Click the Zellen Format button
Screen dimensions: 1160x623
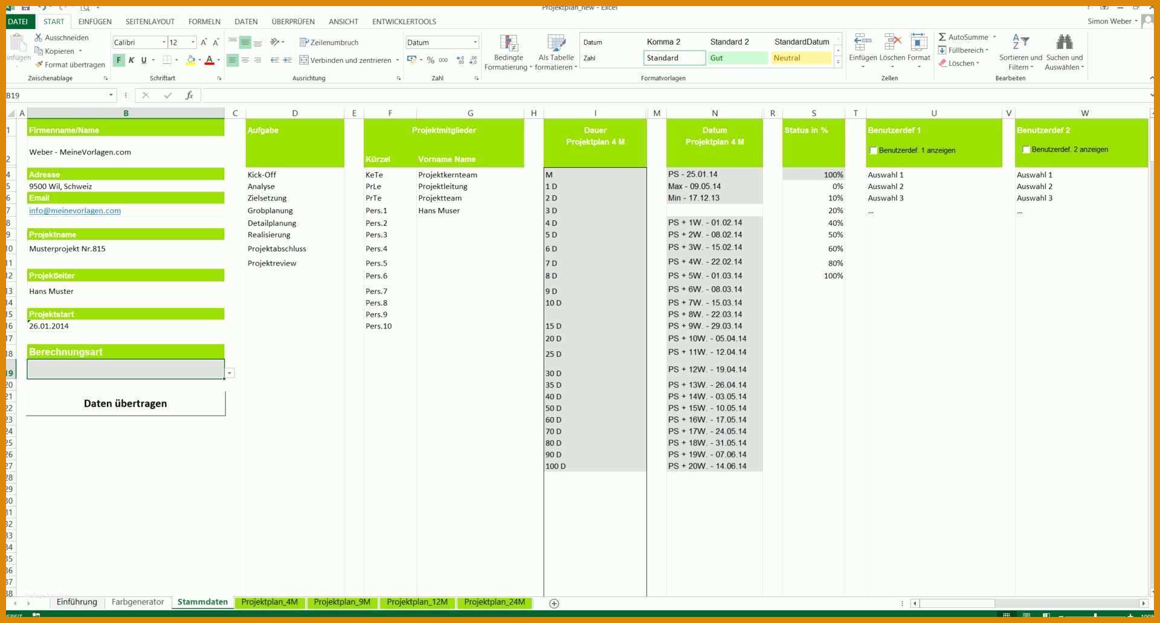[x=919, y=51]
